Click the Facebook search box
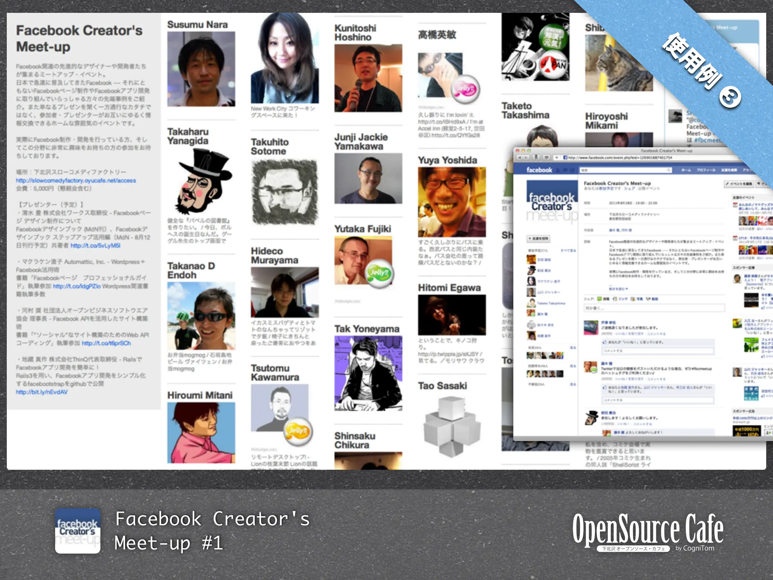773x580 pixels. 625,170
